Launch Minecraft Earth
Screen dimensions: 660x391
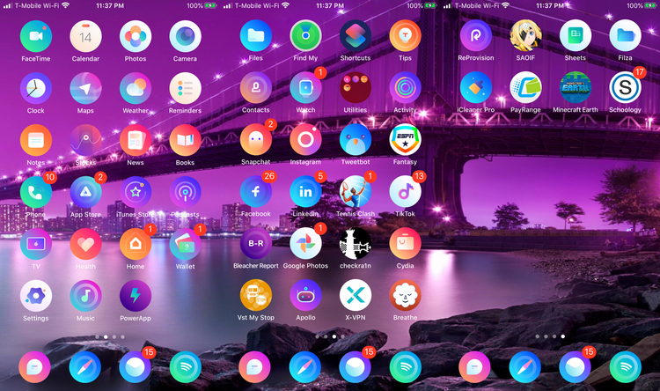coord(576,88)
